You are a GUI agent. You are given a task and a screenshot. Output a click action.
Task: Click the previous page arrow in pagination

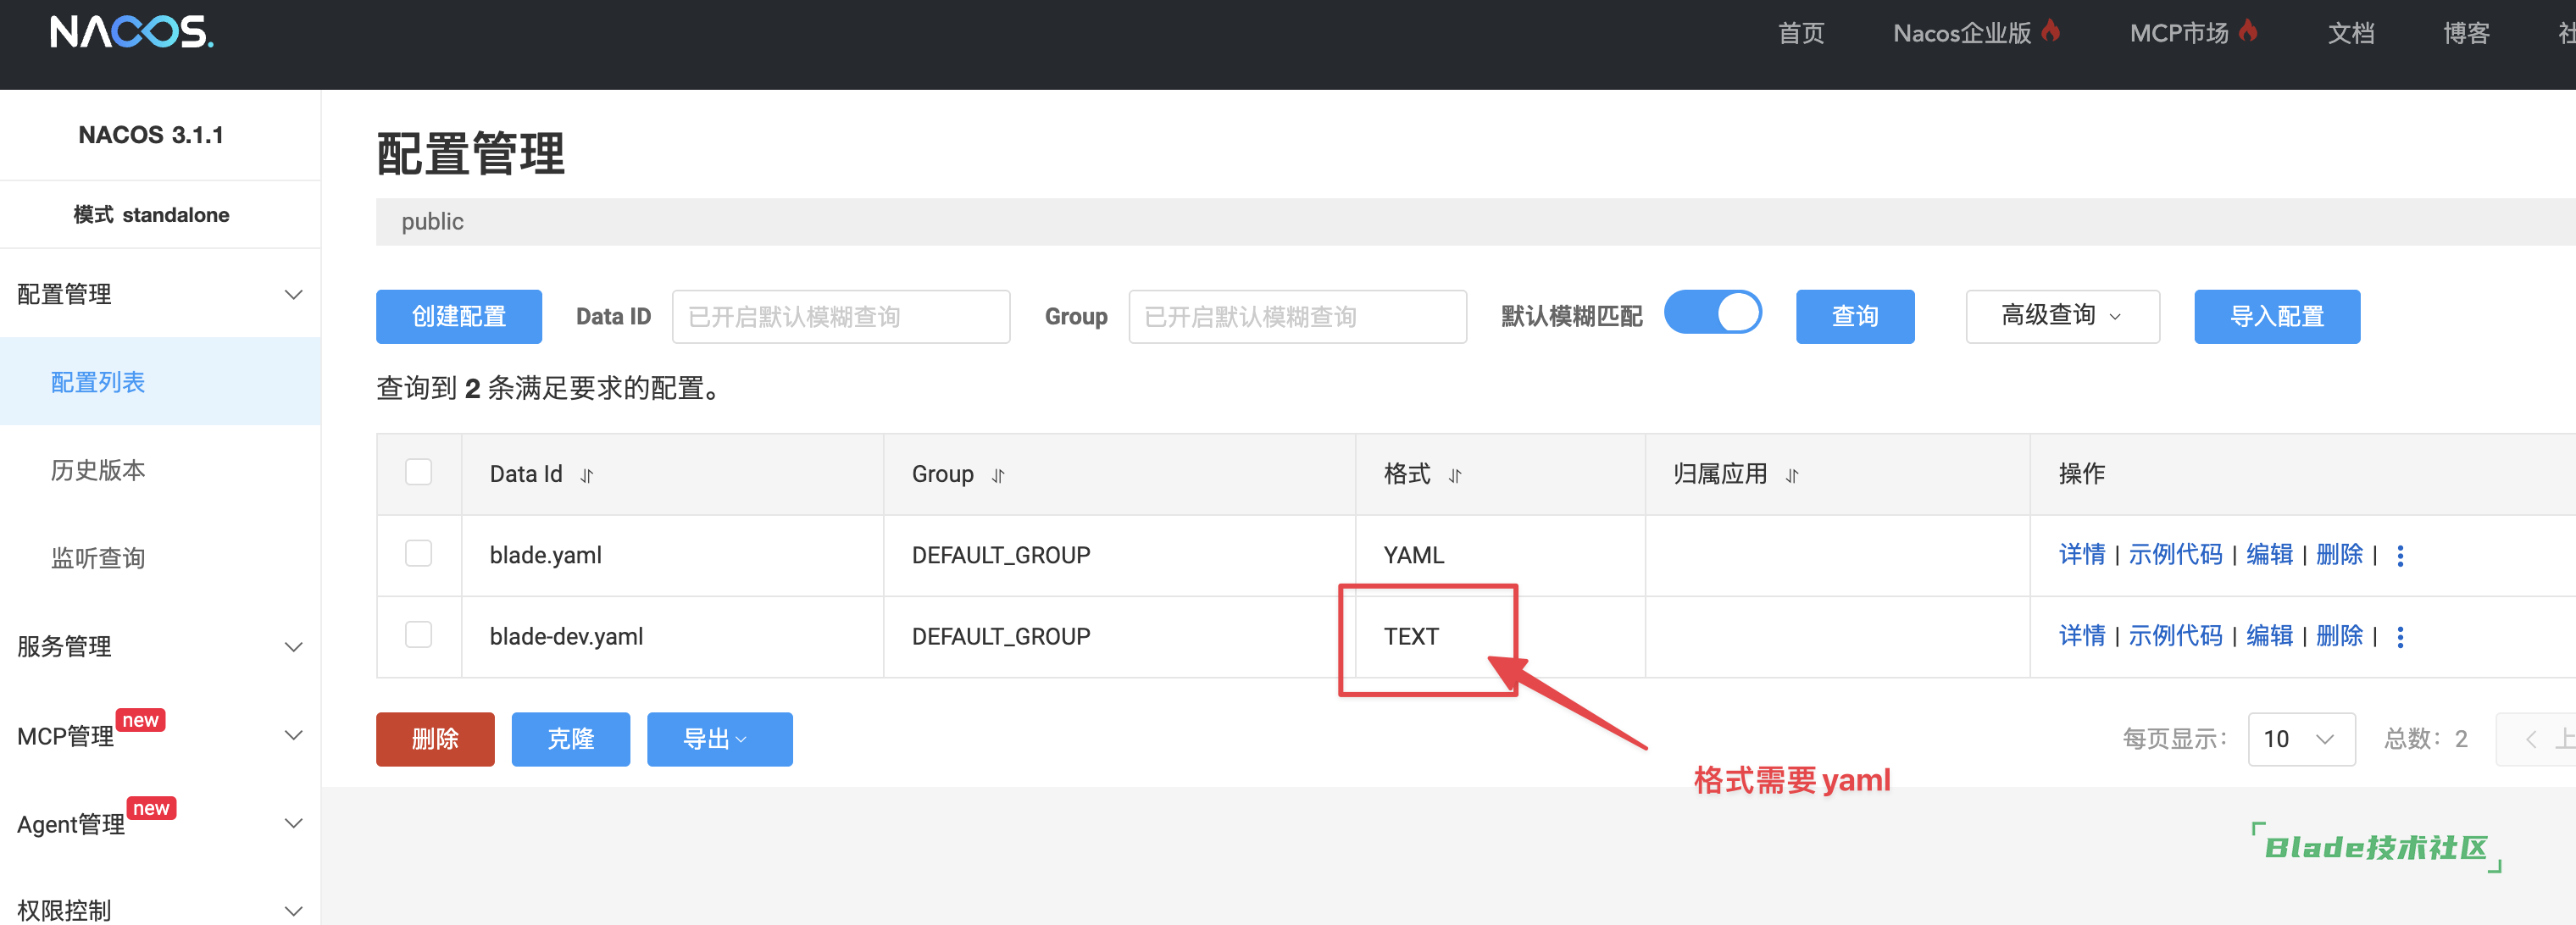click(x=2531, y=739)
